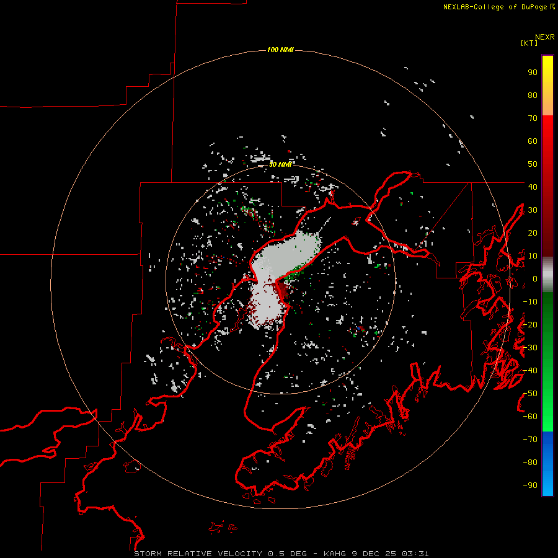Click the NEXR label above the color scale
Viewport: 558px width, 558px height.
(545, 37)
